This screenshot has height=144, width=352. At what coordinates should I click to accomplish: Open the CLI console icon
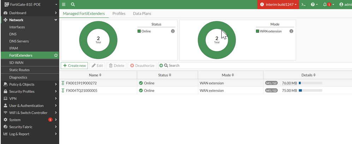click(x=304, y=5)
